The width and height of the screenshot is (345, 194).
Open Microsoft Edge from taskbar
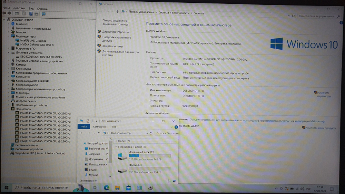click(107, 188)
